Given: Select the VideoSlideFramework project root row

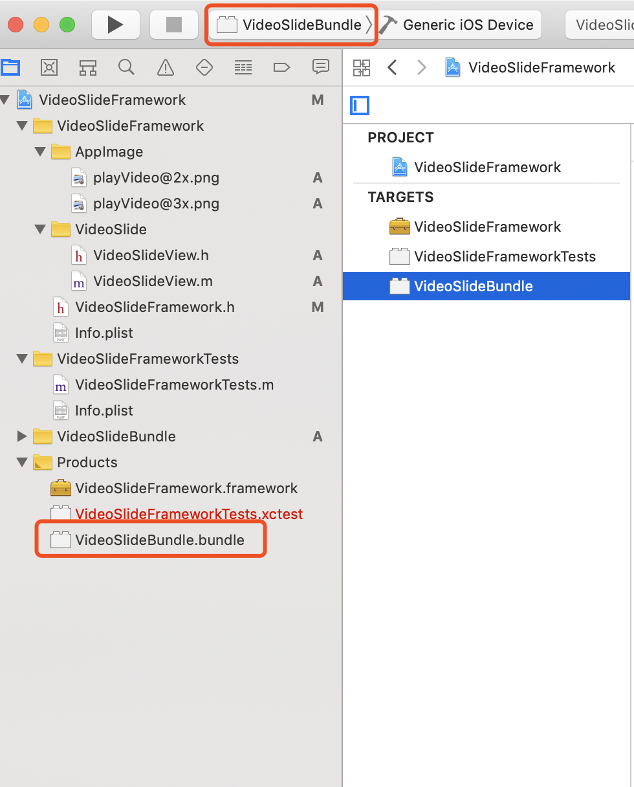Looking at the screenshot, I should [x=171, y=100].
